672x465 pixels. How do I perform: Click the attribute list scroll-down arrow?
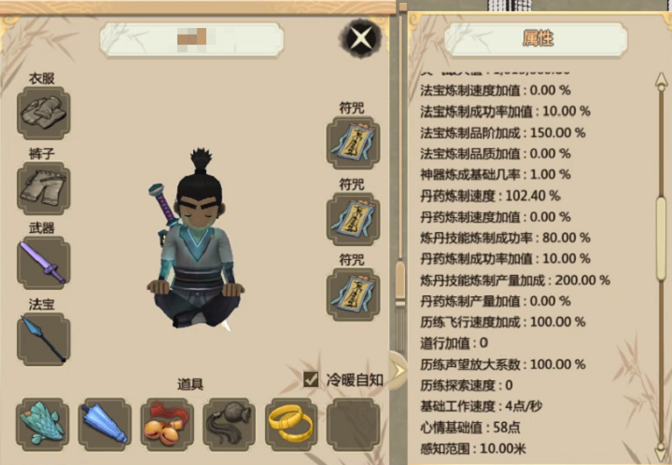pyautogui.click(x=662, y=452)
